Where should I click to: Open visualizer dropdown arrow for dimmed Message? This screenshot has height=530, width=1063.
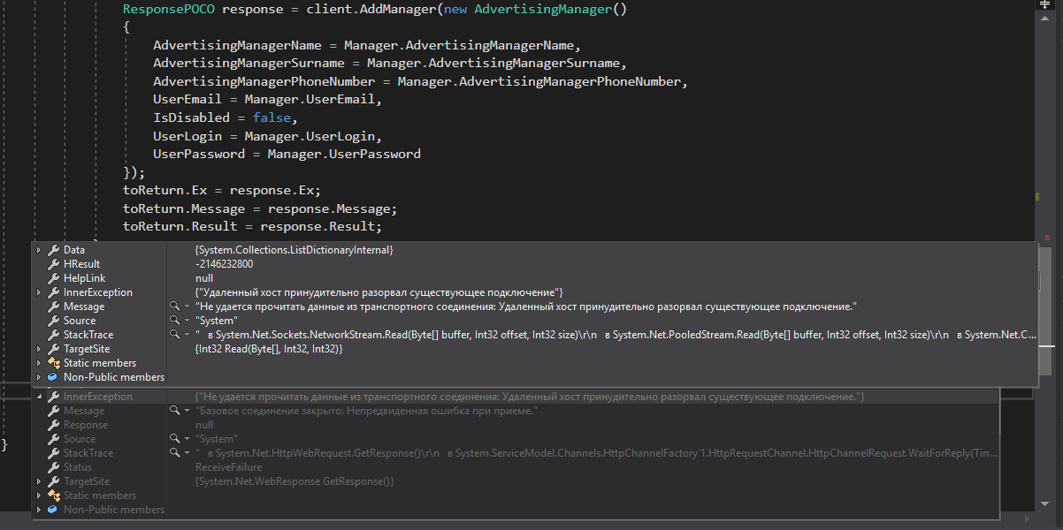point(187,411)
